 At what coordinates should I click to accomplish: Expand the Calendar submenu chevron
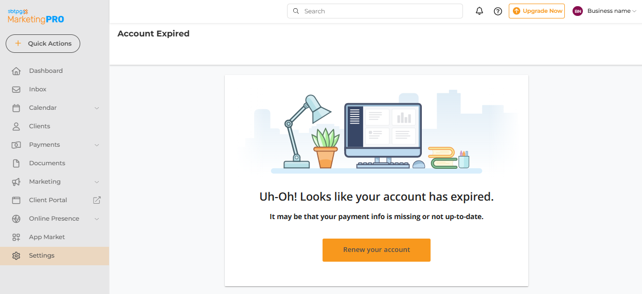coord(97,108)
